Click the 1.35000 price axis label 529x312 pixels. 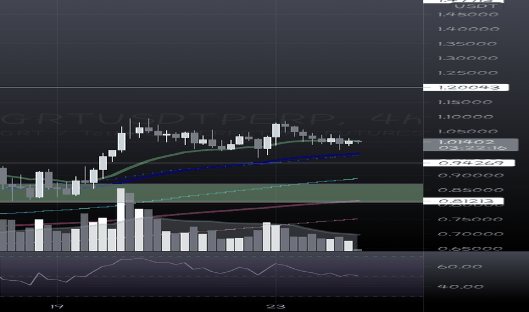467,44
